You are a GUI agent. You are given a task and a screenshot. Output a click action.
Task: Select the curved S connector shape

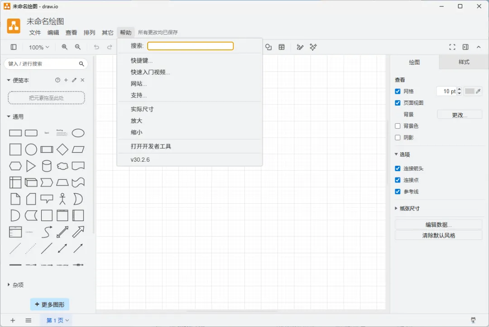47,232
